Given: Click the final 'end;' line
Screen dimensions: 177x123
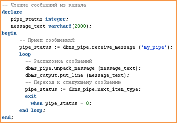Looking at the screenshot, I should (x=7, y=118).
